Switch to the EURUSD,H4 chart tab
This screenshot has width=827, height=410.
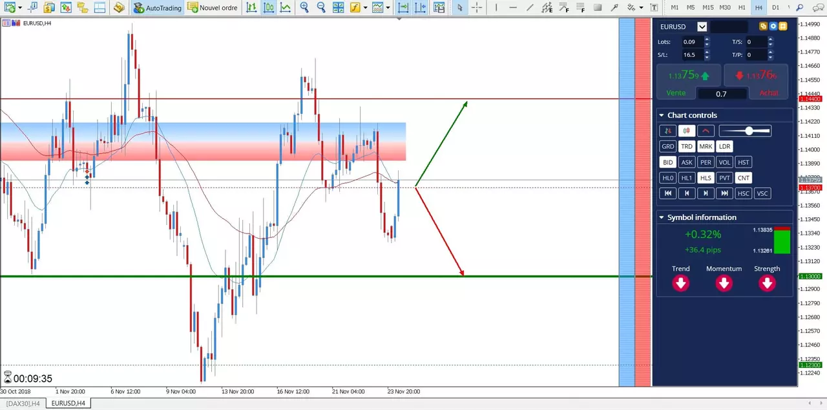[68, 404]
